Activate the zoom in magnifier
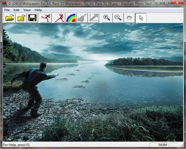The width and height of the screenshot is (186, 149). click(107, 18)
